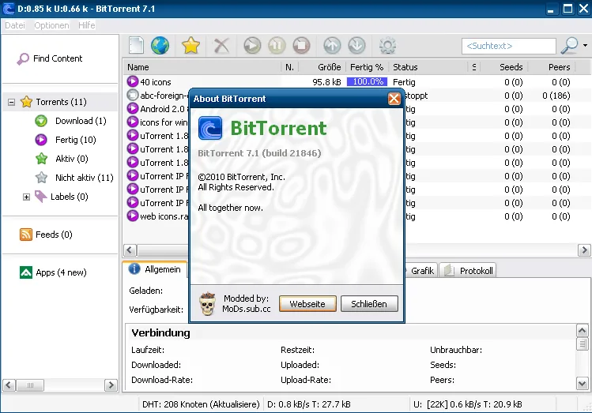The image size is (592, 413).
Task: Click the Move Down queue arrow icon
Action: [x=356, y=46]
